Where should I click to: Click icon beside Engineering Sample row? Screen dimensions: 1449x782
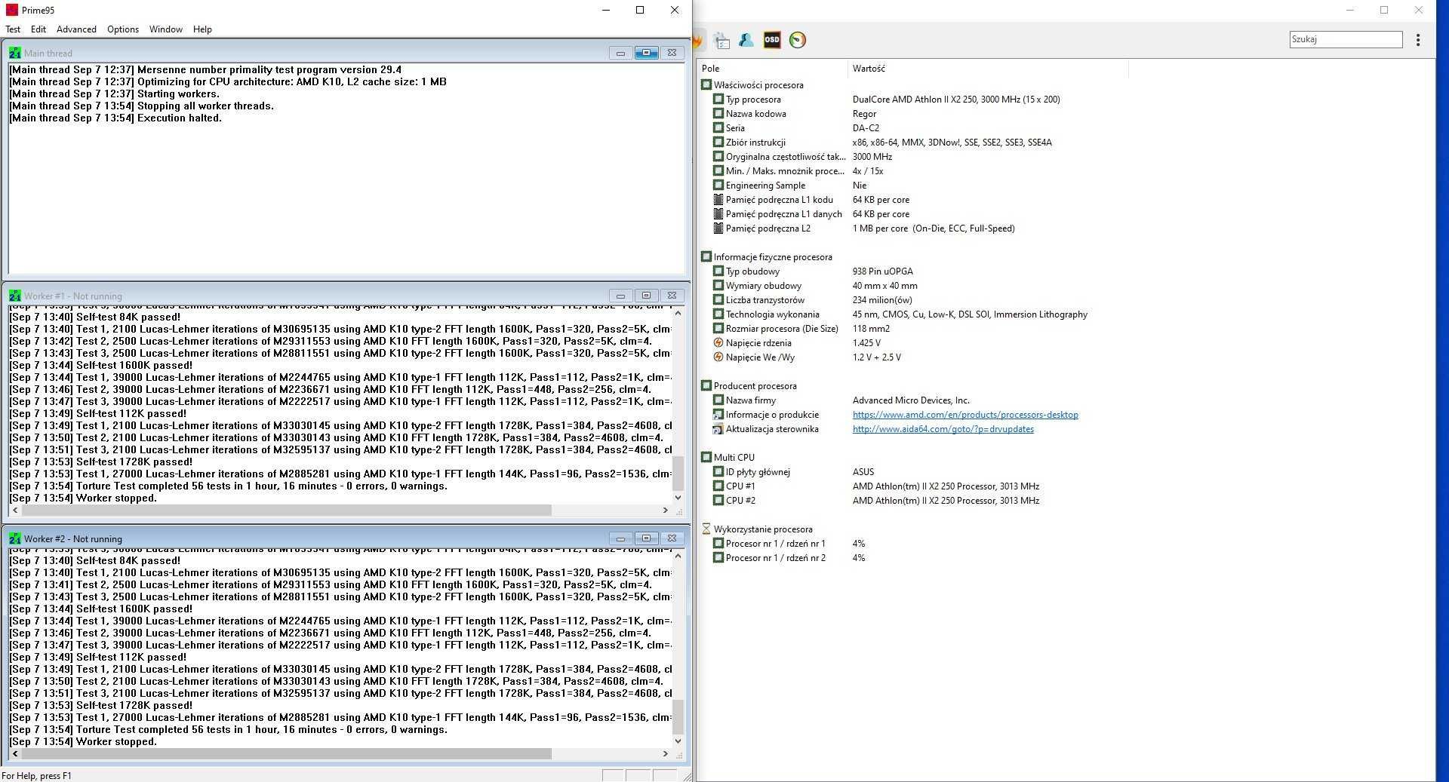[718, 185]
